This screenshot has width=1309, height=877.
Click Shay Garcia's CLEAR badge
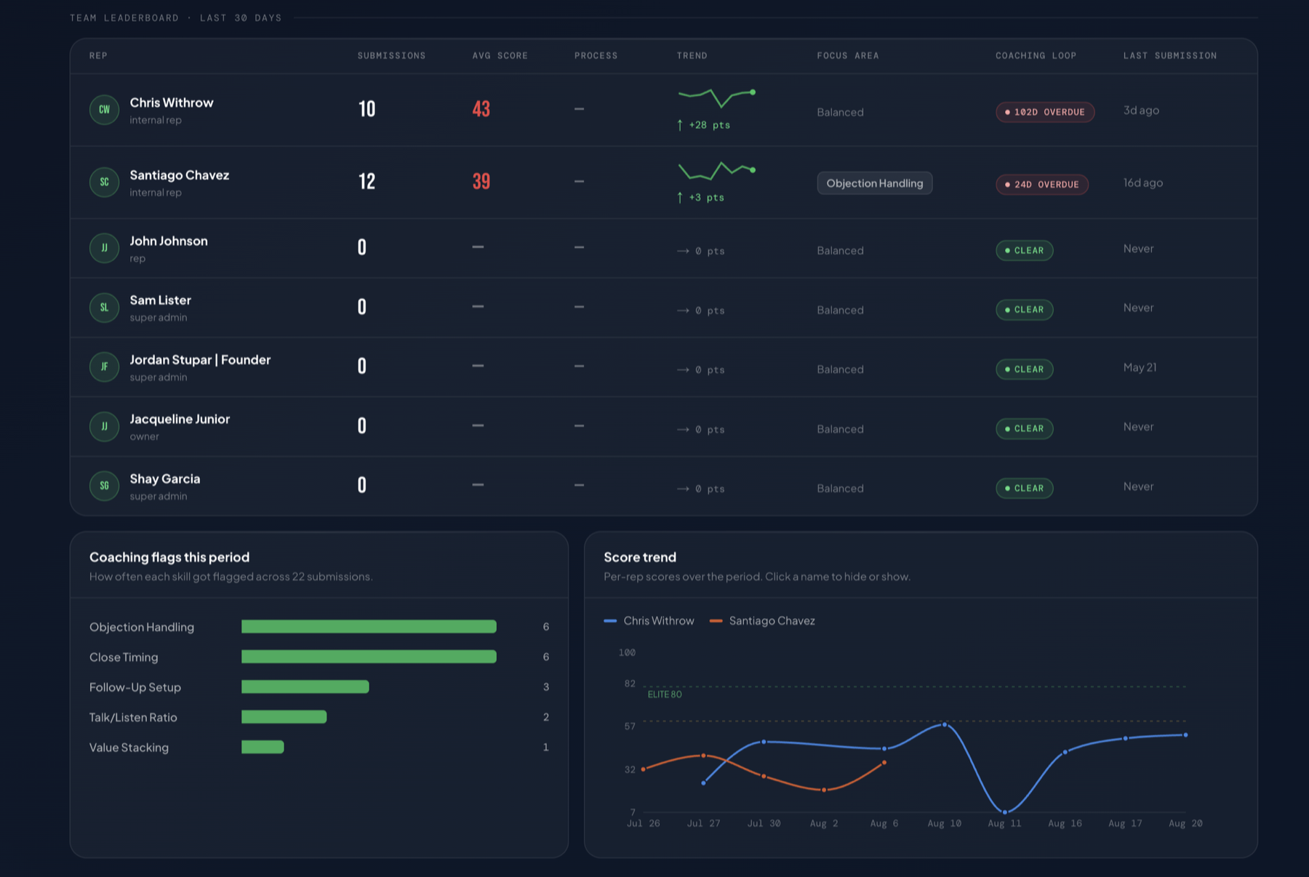[1024, 488]
